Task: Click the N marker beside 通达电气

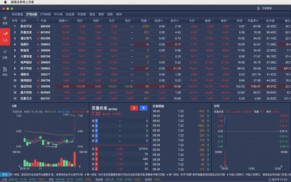Action: (38, 38)
